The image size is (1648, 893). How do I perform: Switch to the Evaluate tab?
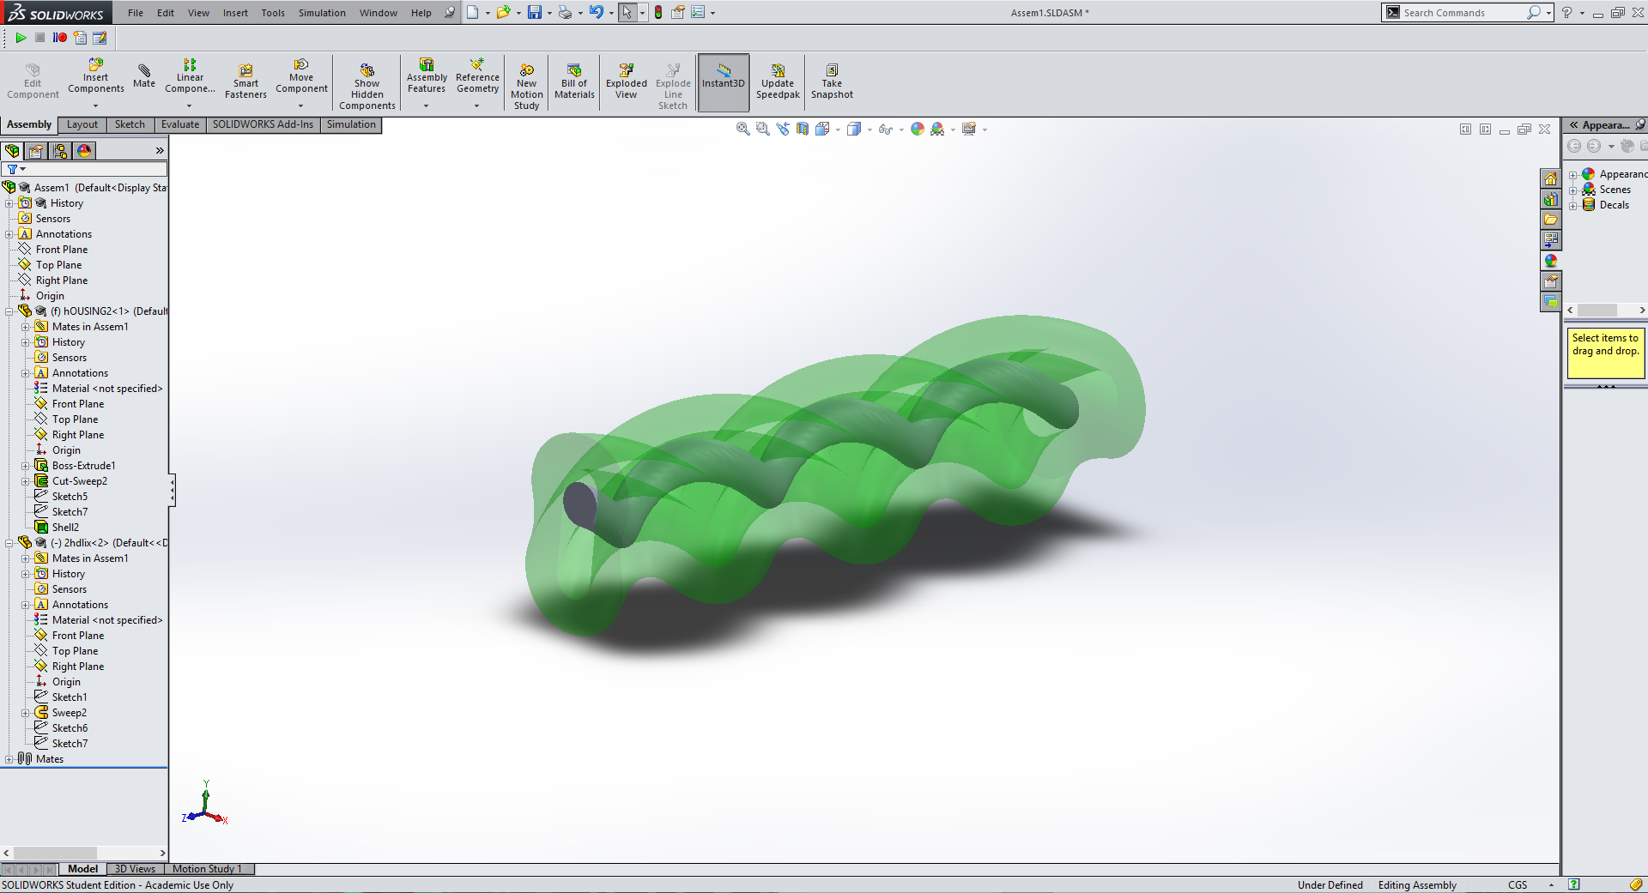coord(180,124)
